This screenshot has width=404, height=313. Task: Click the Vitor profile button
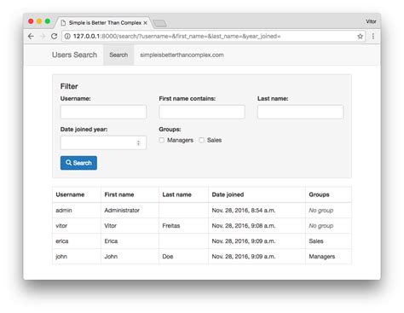371,21
